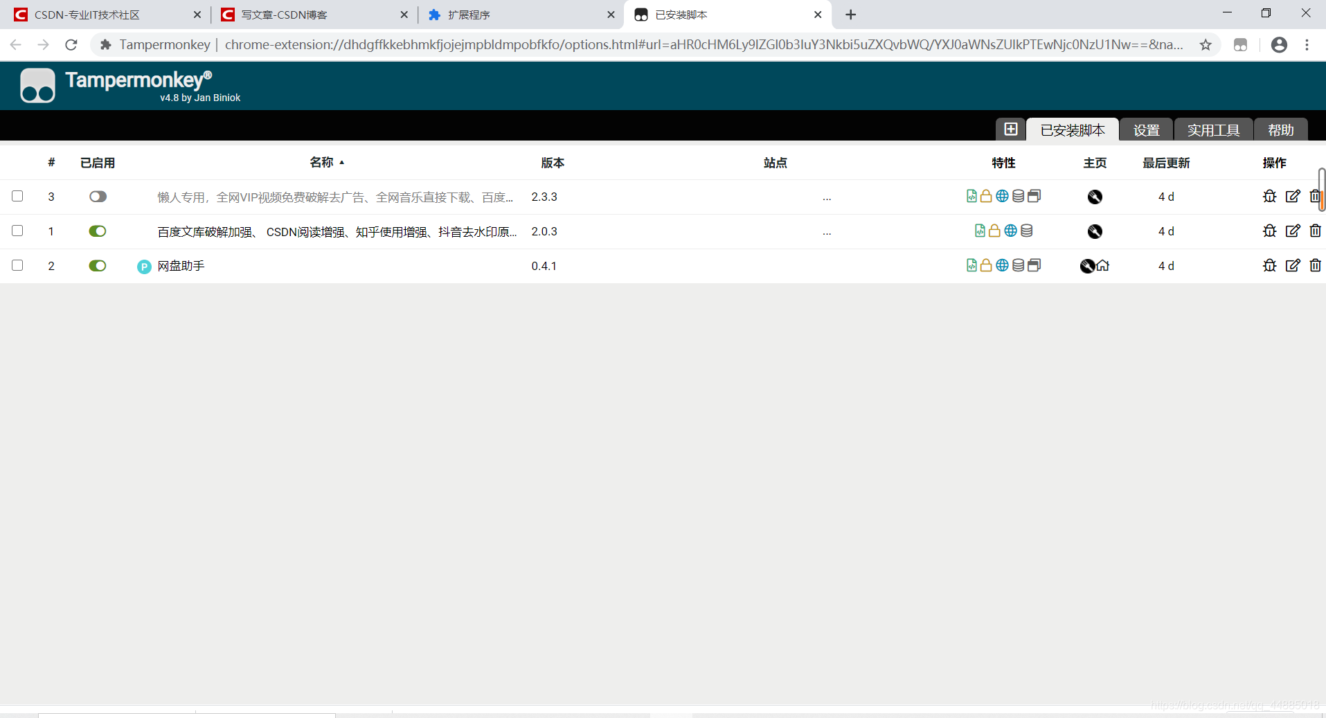
Task: Open the 实用工具 utilities tab
Action: [1213, 129]
